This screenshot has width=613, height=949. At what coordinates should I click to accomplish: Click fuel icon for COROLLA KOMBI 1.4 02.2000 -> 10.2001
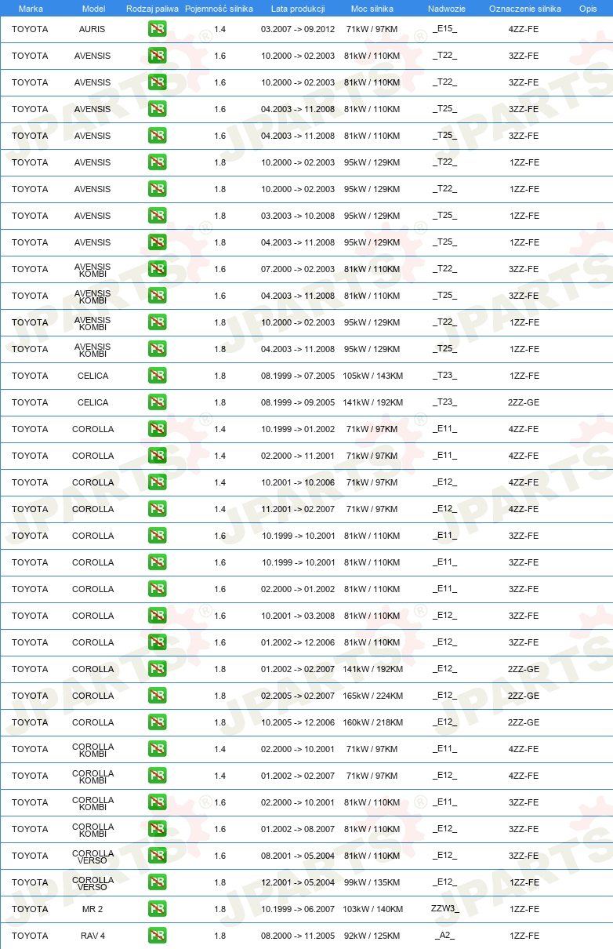157,749
